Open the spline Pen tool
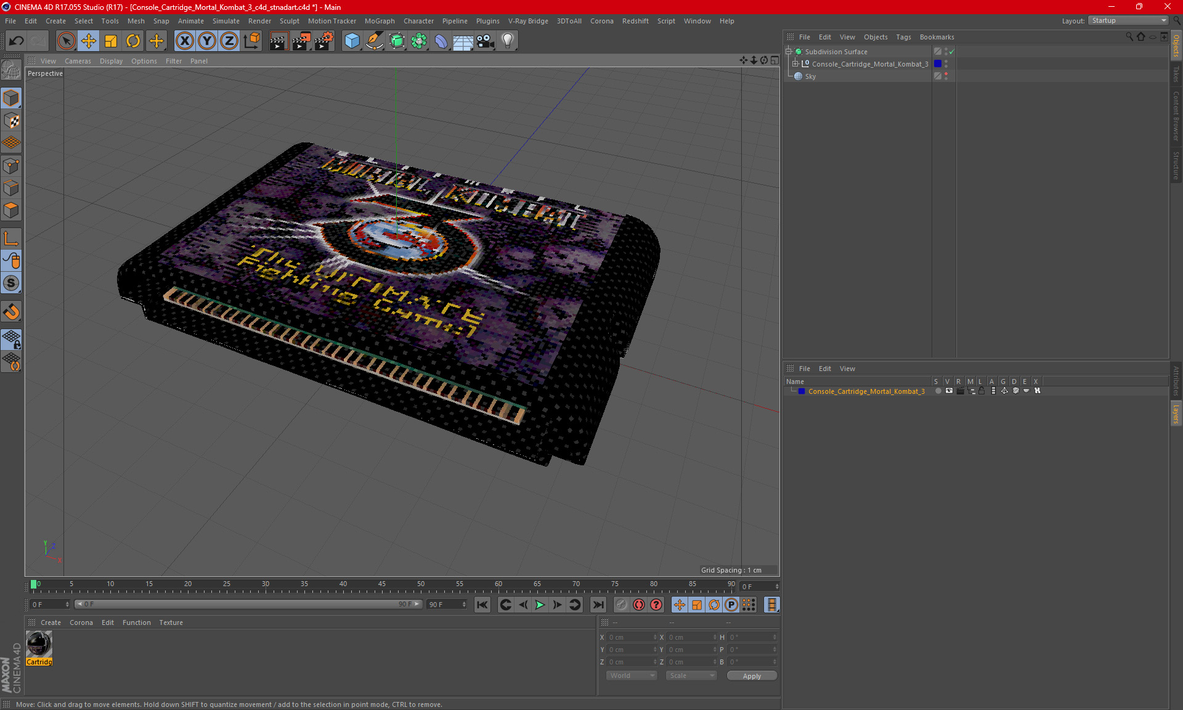The width and height of the screenshot is (1183, 710). (375, 41)
